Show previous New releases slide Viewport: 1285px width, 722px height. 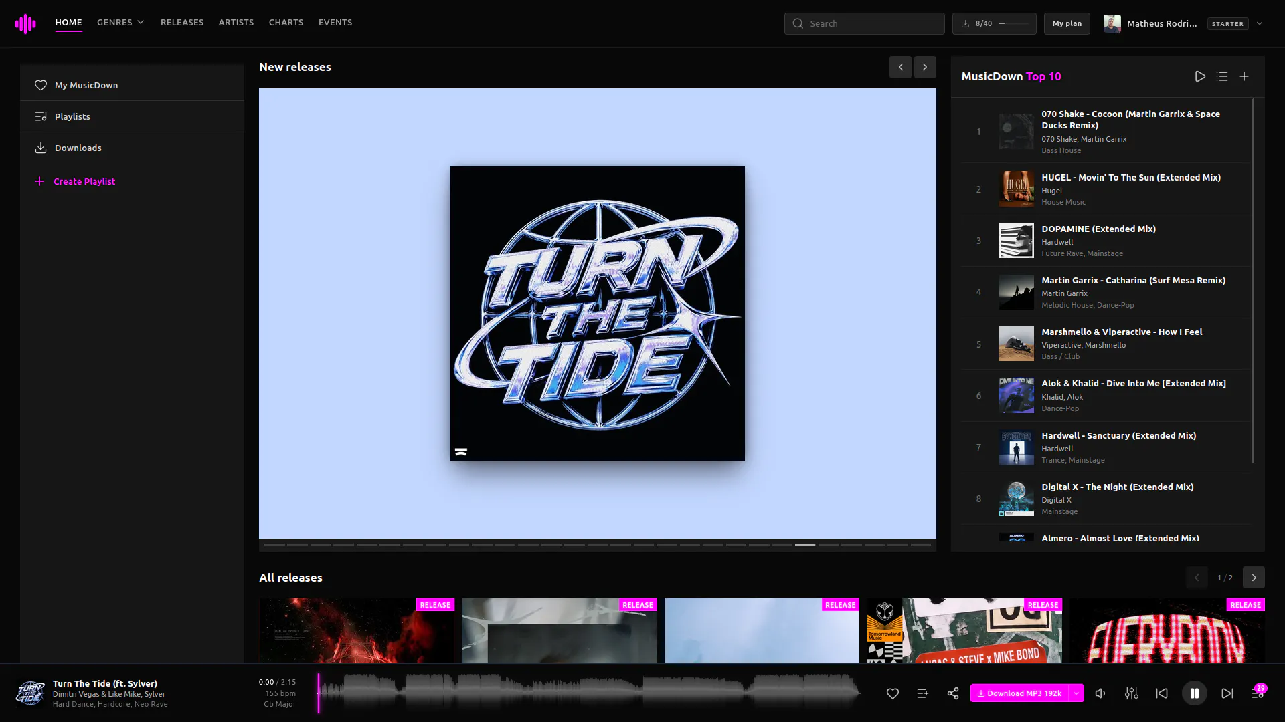pyautogui.click(x=900, y=67)
